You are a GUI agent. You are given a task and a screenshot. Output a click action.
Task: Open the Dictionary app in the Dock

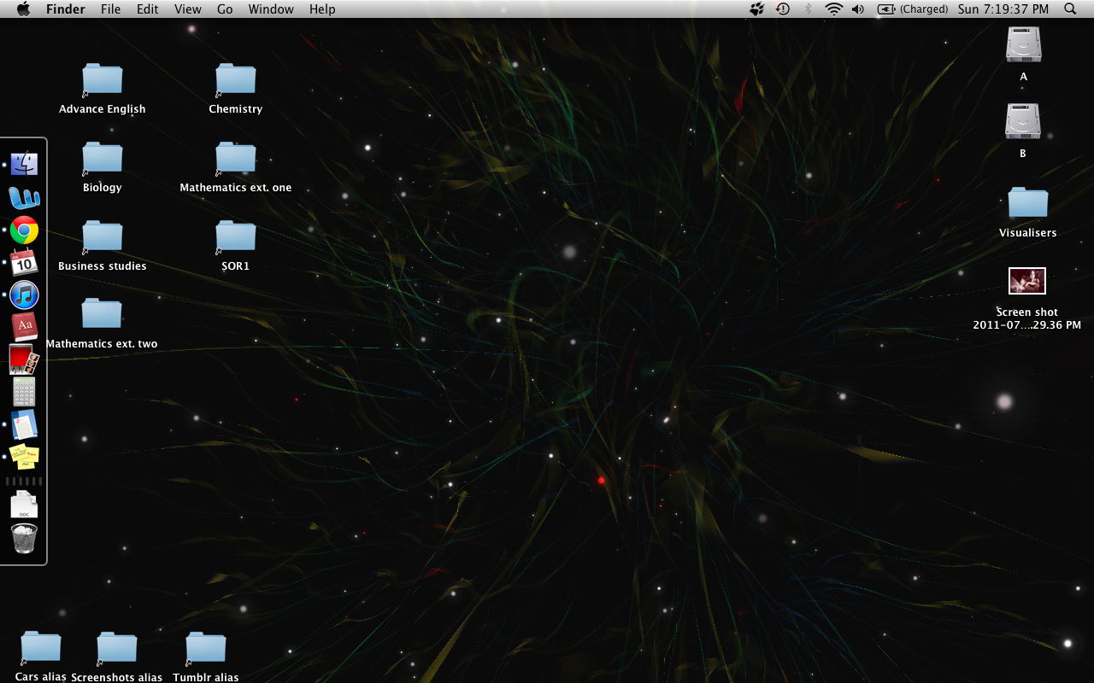point(24,327)
